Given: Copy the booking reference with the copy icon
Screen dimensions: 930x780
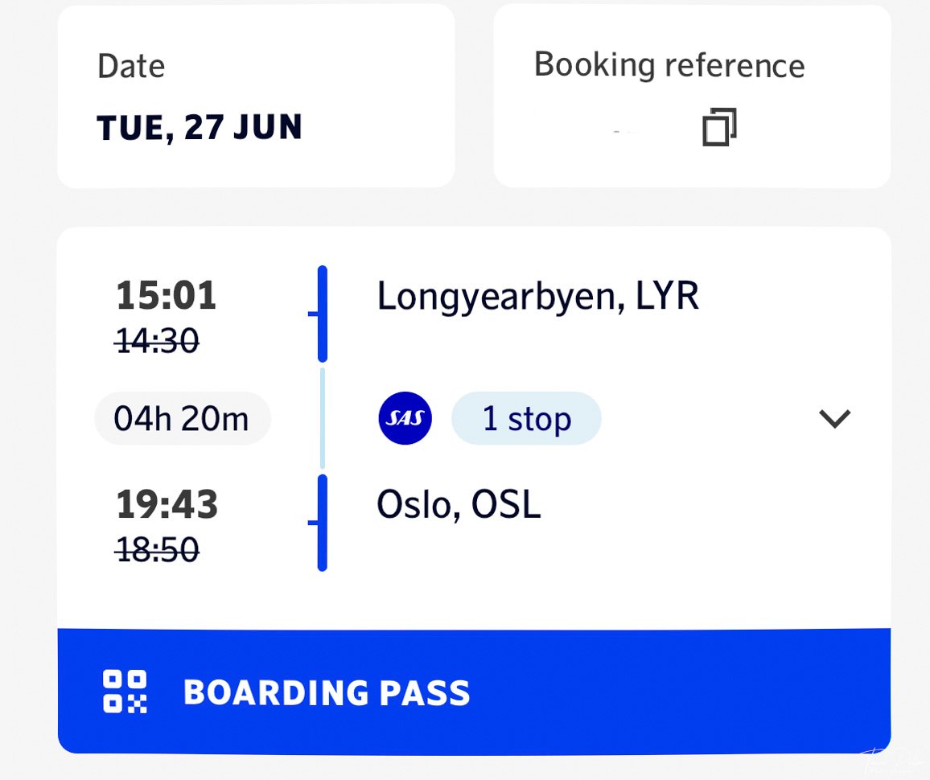Looking at the screenshot, I should point(719,127).
